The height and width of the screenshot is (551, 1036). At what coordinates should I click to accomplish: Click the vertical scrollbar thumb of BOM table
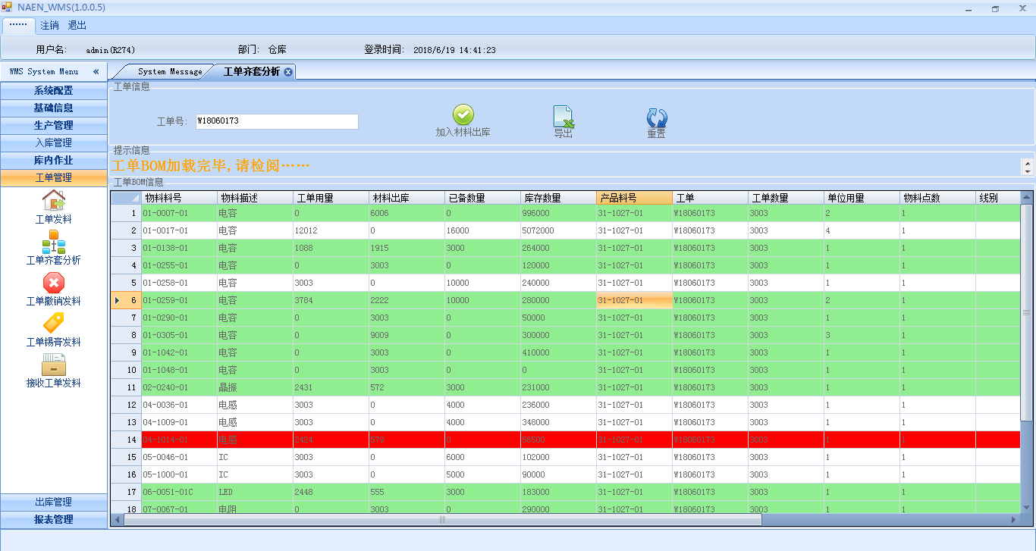1027,312
